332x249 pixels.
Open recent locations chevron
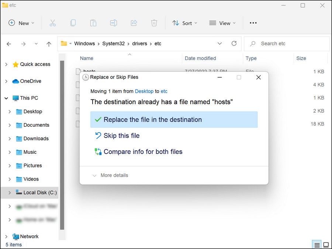click(36, 44)
